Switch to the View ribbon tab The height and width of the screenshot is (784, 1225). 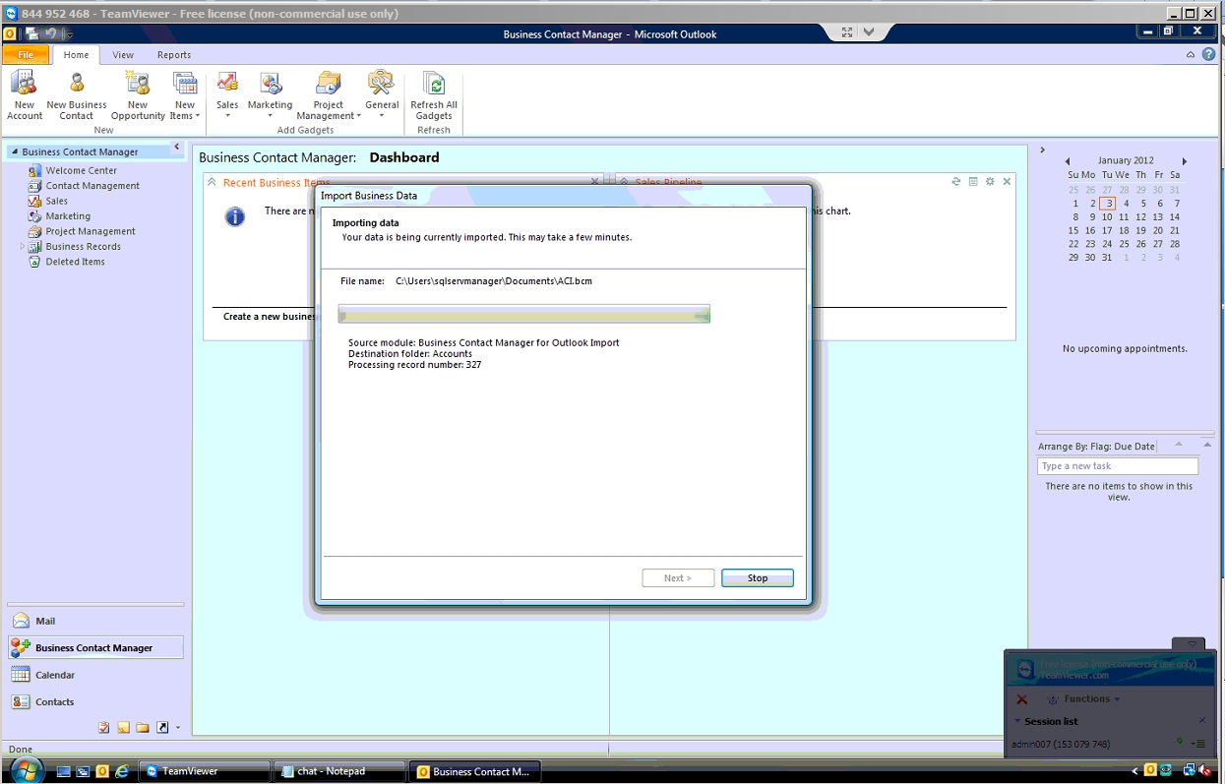pos(123,55)
